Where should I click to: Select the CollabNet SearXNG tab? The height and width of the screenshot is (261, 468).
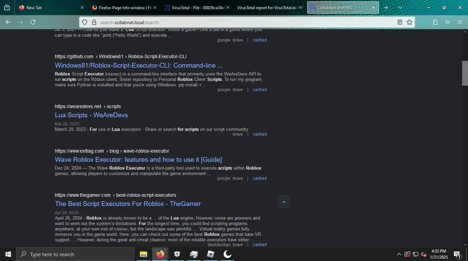(x=343, y=7)
